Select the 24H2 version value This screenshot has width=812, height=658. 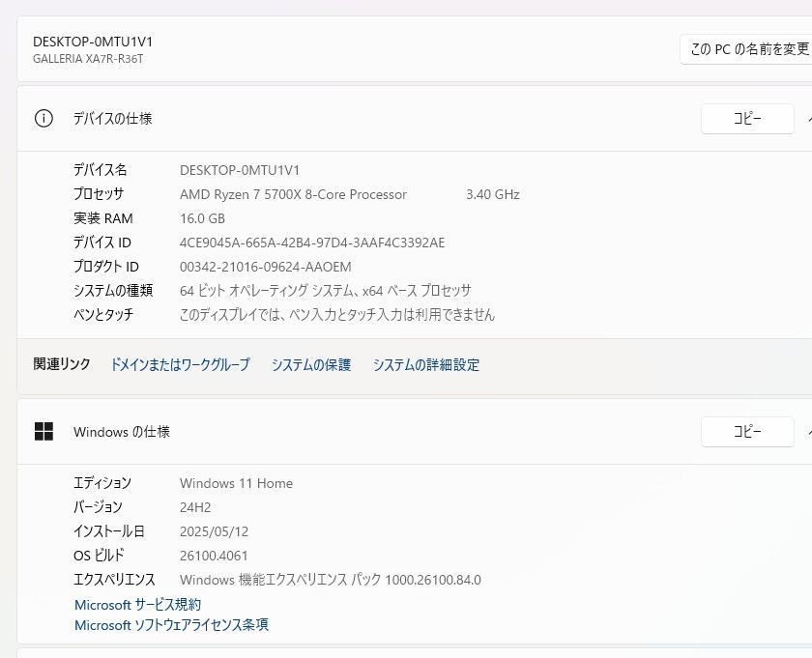pos(195,507)
